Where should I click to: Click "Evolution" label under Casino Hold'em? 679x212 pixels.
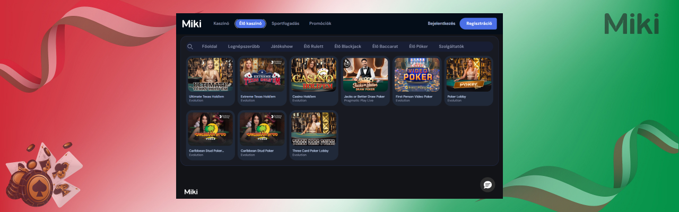tap(299, 100)
